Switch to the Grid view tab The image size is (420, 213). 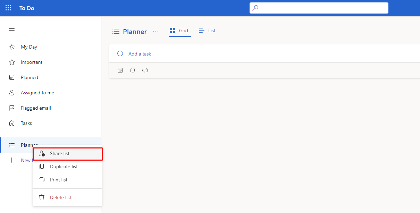tap(179, 31)
